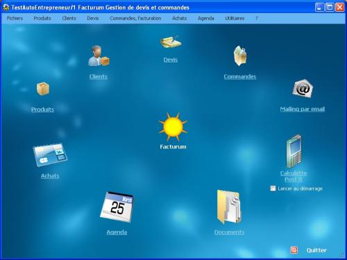Open the Commandes, facturation menu
This screenshot has width=347, height=260.
point(135,18)
